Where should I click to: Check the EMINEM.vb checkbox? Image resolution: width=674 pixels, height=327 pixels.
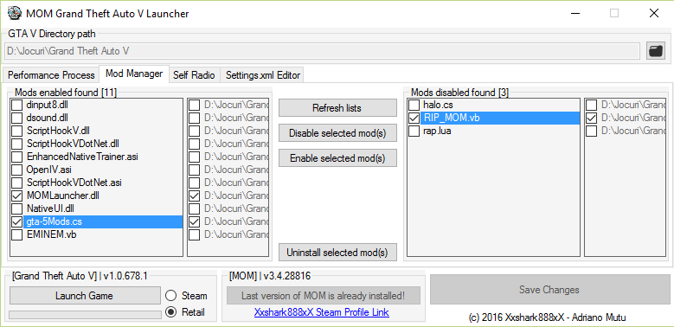pos(16,234)
